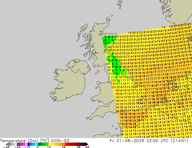This screenshot has width=192, height=148.
Task: Click the gray arrow at the legend's cold end
Action: click(x=7, y=144)
